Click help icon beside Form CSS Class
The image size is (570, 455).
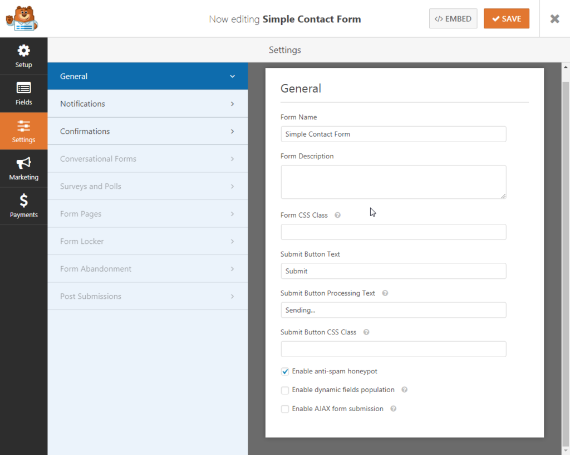337,216
